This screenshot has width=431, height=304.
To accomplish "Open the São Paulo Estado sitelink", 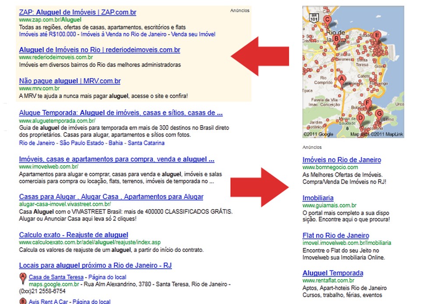I will [x=81, y=143].
